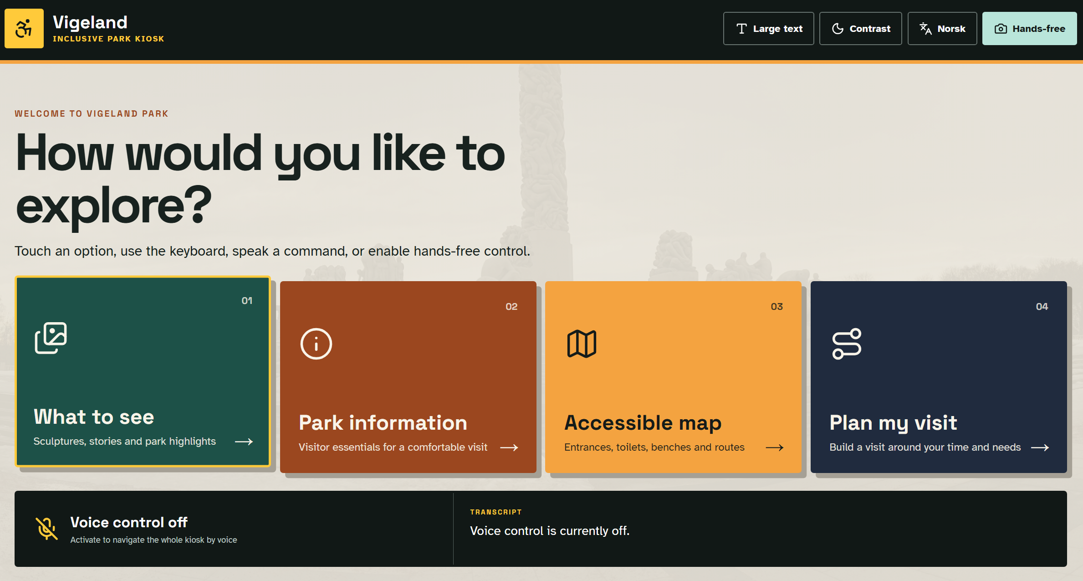
Task: Click the Vigeland kiosk title
Action: (x=90, y=22)
